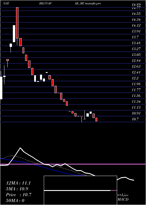
Task: Click the 11.13 price axis label
Action: tap(136, 107)
